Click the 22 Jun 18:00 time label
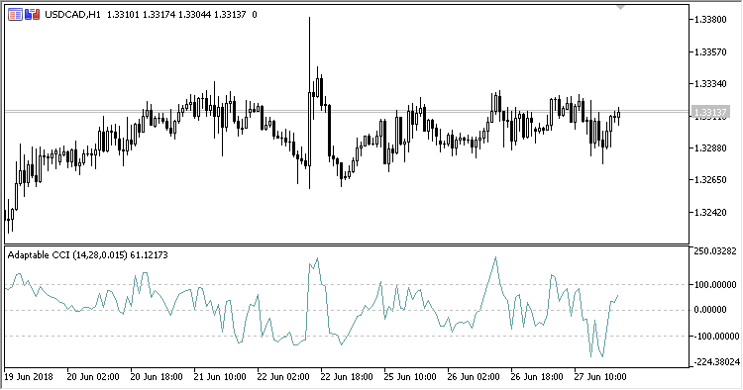 347,377
